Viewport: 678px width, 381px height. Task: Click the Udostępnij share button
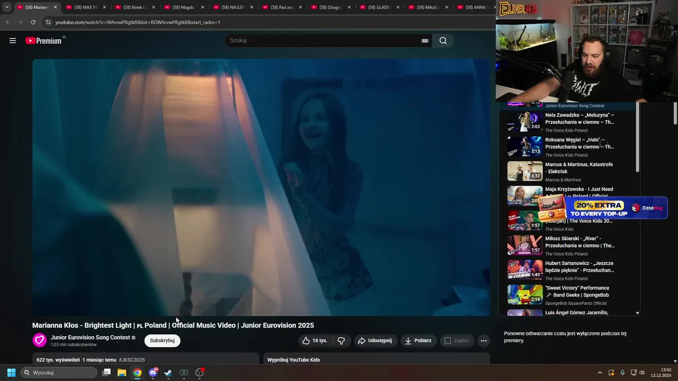coord(375,341)
